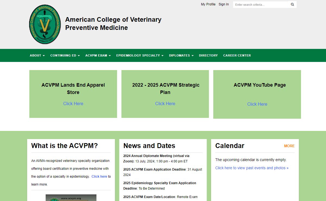Click the video thumbnail below What is the ACVPM
This screenshot has width=326, height=201.
[x=71, y=198]
